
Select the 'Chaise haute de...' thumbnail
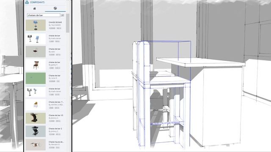coord(36,144)
